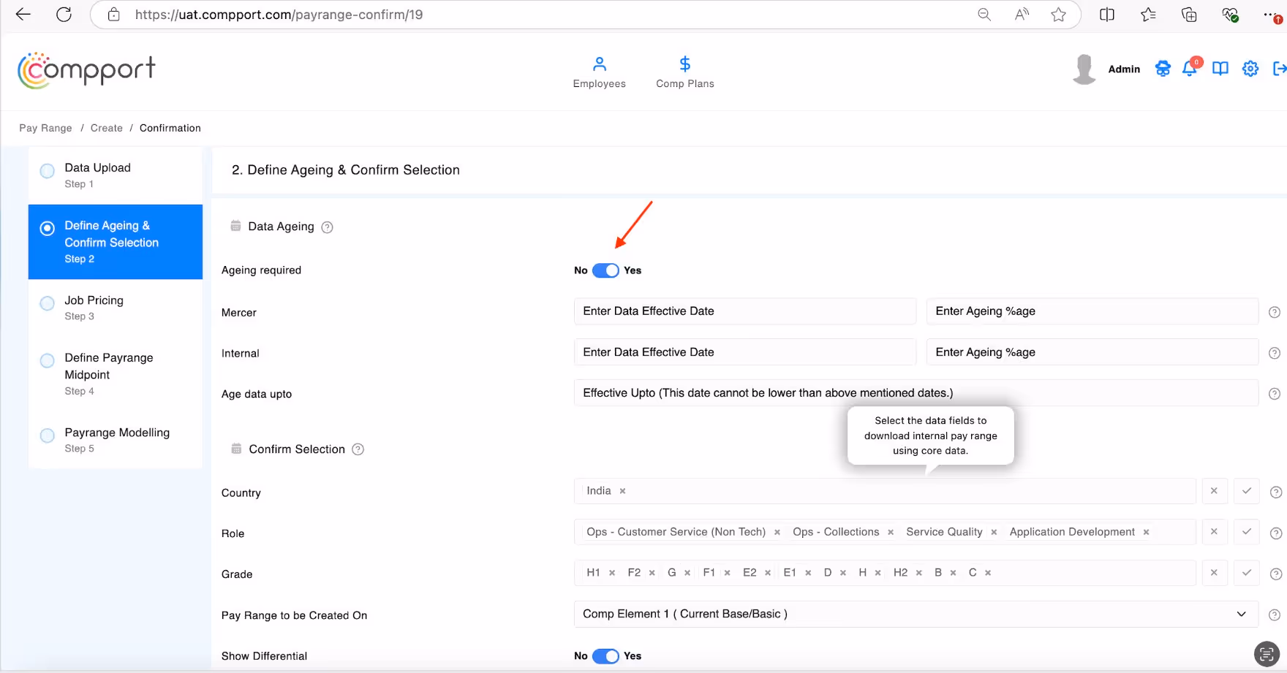Remove Ops - Customer Service (Non Tech) role
Screen dimensions: 1287x673
pyautogui.click(x=777, y=532)
